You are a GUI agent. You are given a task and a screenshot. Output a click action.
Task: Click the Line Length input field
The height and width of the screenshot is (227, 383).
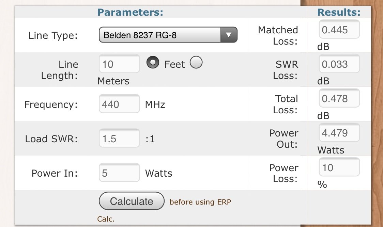(x=119, y=64)
